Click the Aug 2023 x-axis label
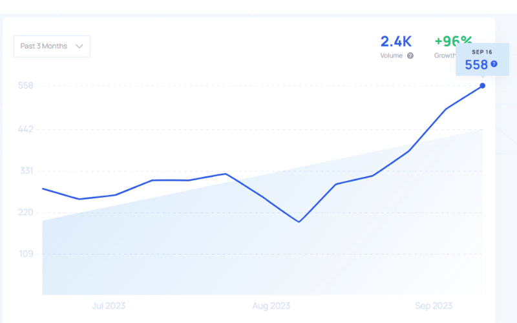The image size is (517, 323). (271, 306)
